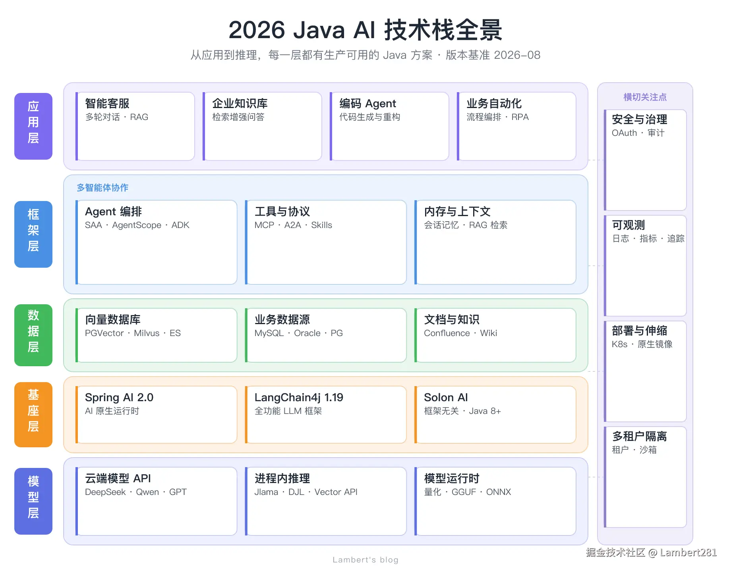Screen dimensions: 731x572
Task: Click the 部署与伸缩 card
Action: pyautogui.click(x=645, y=371)
